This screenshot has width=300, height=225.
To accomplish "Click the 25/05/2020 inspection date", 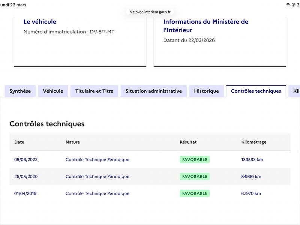I will (x=26, y=176).
